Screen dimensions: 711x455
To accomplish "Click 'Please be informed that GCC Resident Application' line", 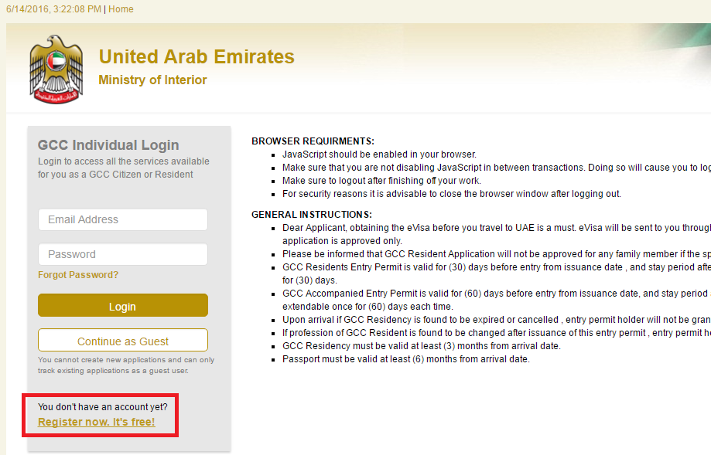I will pyautogui.click(x=497, y=254).
